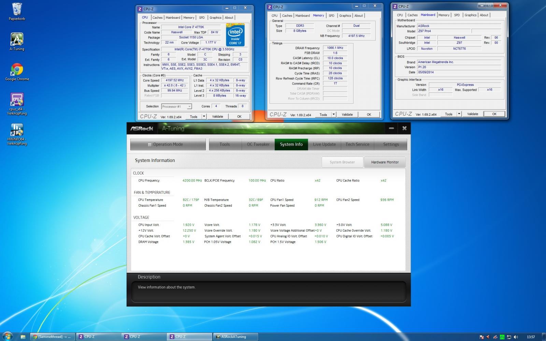Open Windows Explorer from the taskbar
546x341 pixels.
pos(23,337)
